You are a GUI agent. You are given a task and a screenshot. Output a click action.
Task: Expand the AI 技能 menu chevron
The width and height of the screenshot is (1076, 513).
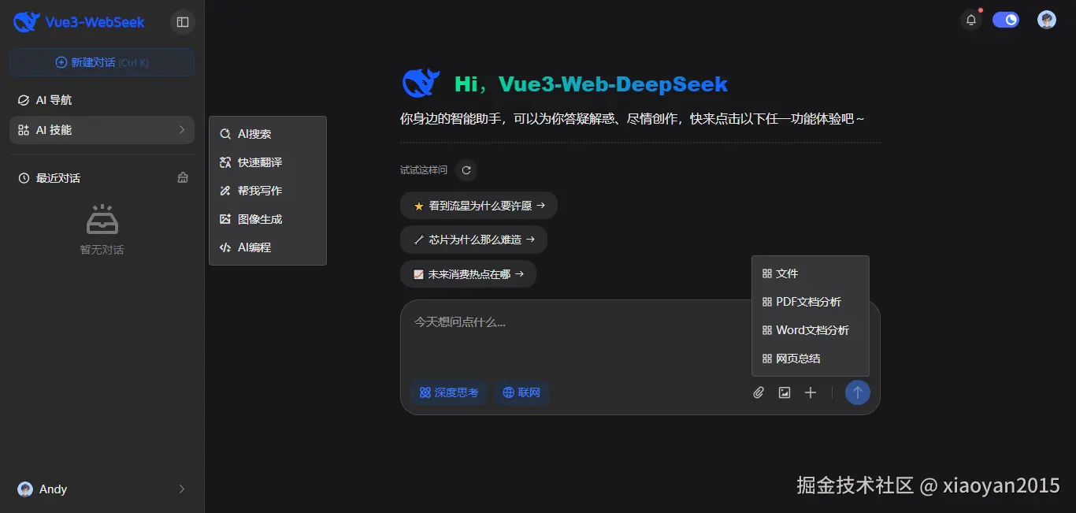[x=183, y=129]
